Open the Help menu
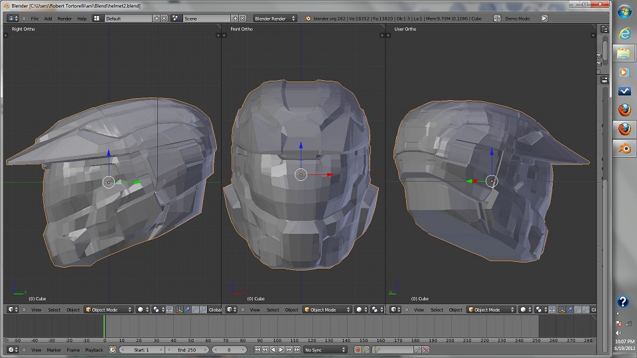 pos(82,19)
